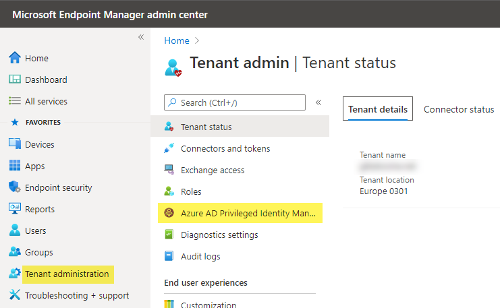Click the Roles icon in blade menu
This screenshot has height=308, width=500.
tap(169, 191)
